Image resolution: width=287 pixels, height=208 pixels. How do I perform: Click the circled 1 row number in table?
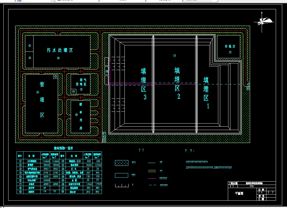coord(20,161)
